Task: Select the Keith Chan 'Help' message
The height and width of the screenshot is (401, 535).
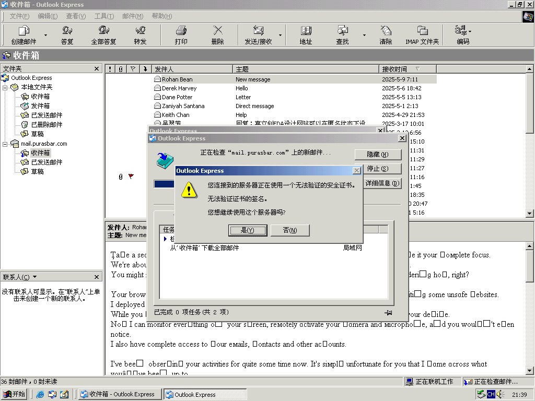Action: 271,115
